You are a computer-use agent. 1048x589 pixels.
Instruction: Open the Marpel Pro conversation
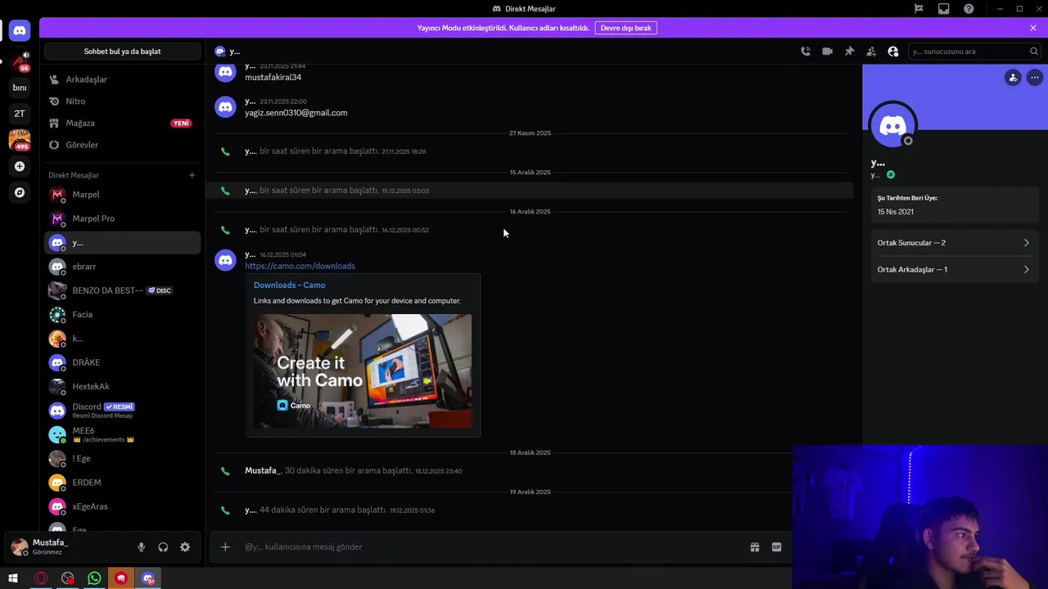(x=122, y=218)
